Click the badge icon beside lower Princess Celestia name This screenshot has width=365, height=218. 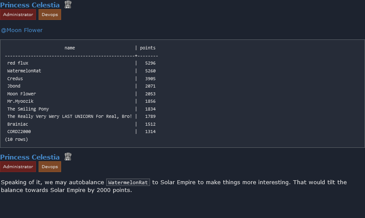pos(68,157)
